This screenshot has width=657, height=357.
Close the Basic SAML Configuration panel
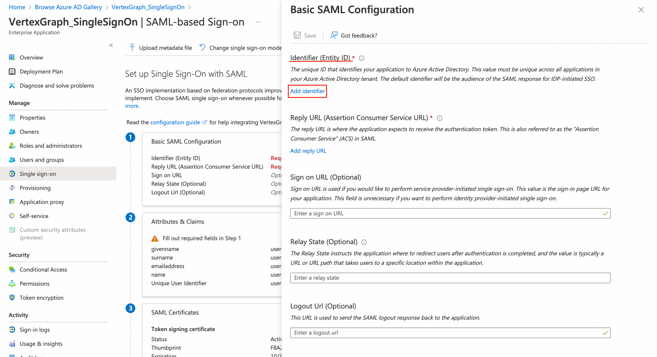(x=641, y=10)
